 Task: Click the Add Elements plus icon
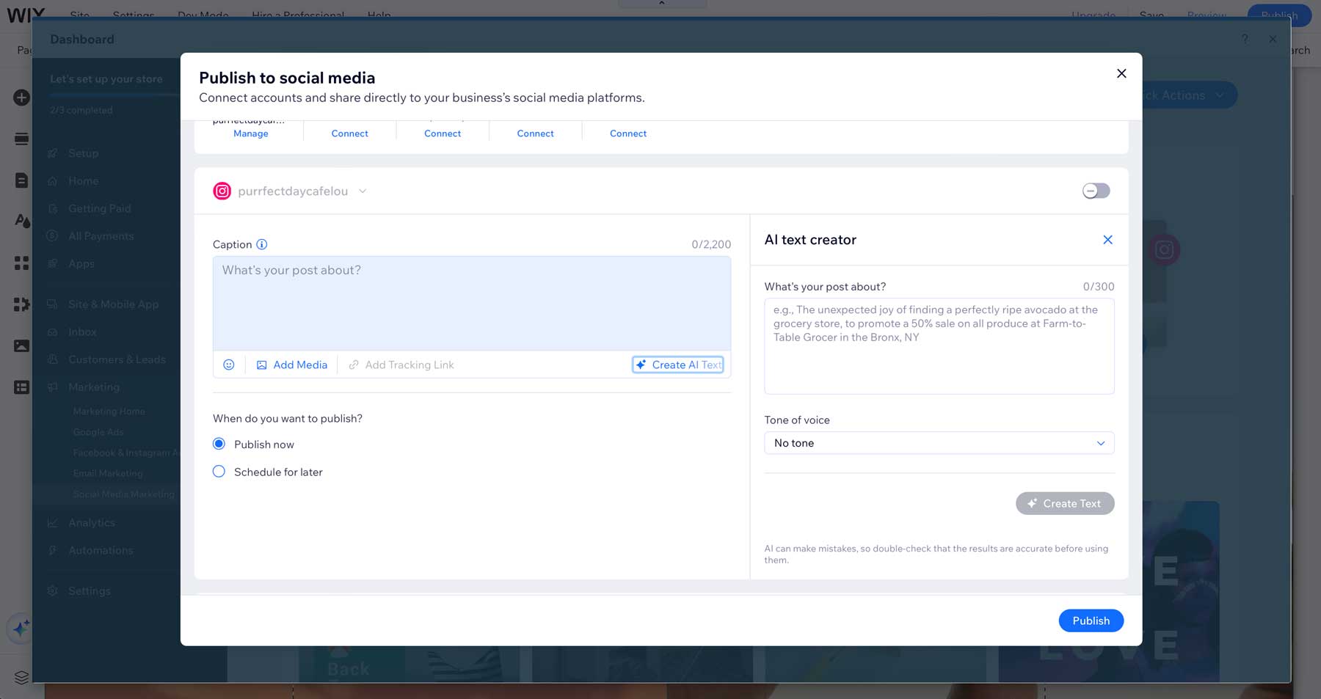point(21,98)
